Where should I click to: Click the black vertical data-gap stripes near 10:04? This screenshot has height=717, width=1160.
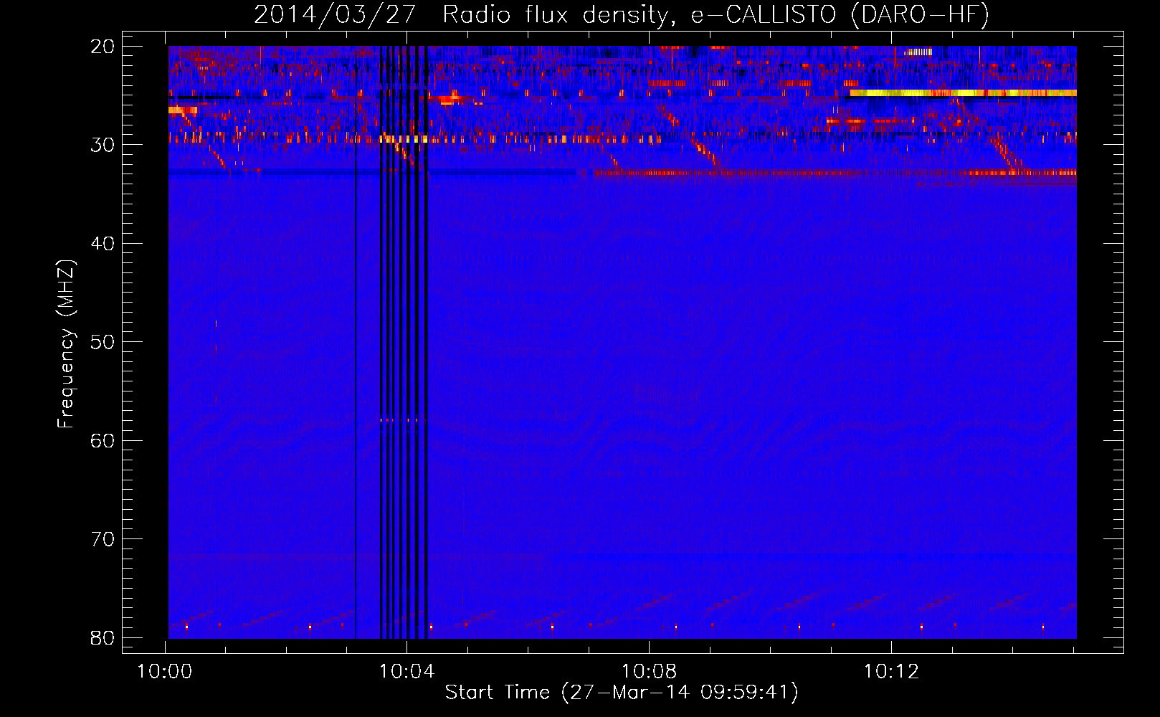click(404, 342)
